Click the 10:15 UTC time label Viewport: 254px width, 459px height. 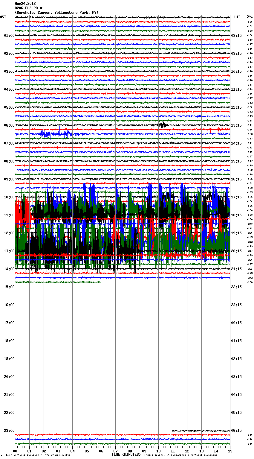(236, 72)
